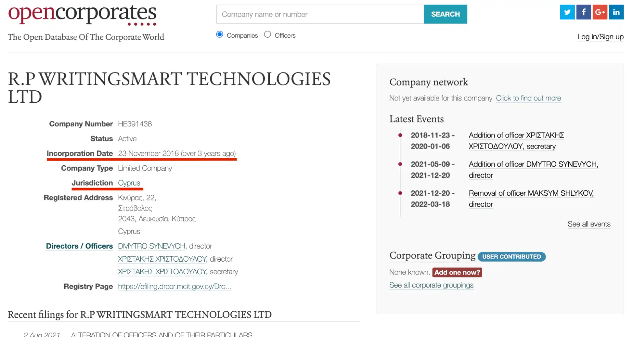This screenshot has width=633, height=337.
Task: Click the SEARCH button
Action: [x=446, y=14]
